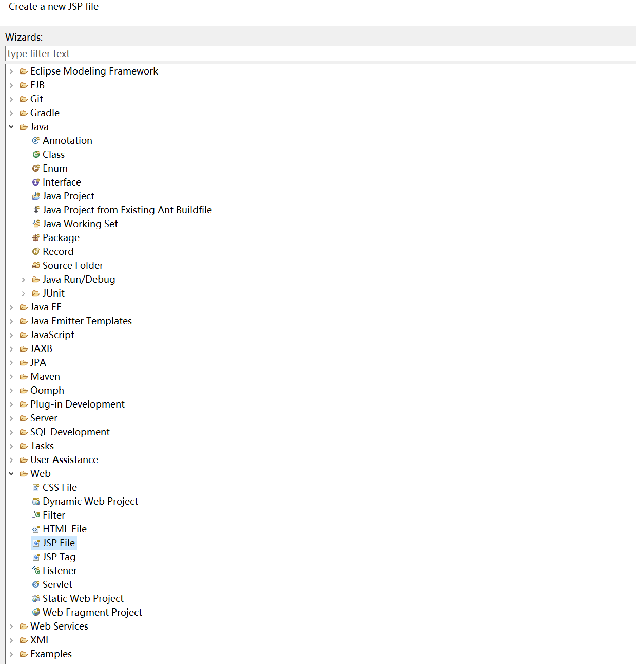Image resolution: width=636 pixels, height=664 pixels.
Task: Focus the type filter text field
Action: 320,53
